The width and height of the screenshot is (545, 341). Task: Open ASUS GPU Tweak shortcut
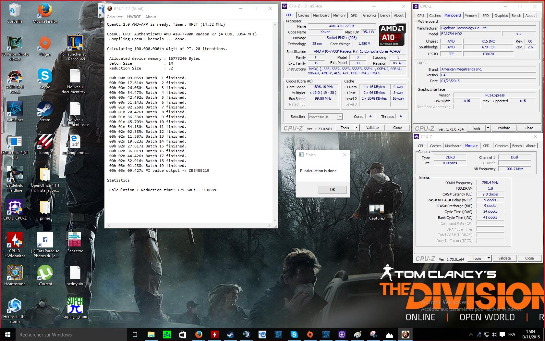pos(15,82)
